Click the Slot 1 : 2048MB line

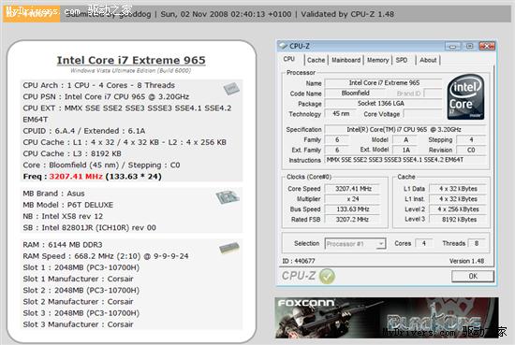tap(81, 267)
